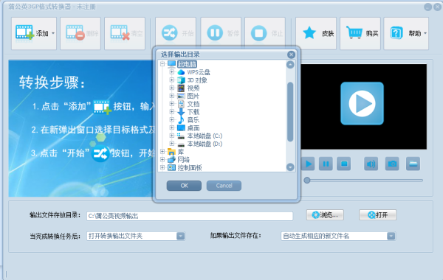This screenshot has height=280, width=443.
Task: Open the 添加 button dropdown arrow
Action: point(53,34)
